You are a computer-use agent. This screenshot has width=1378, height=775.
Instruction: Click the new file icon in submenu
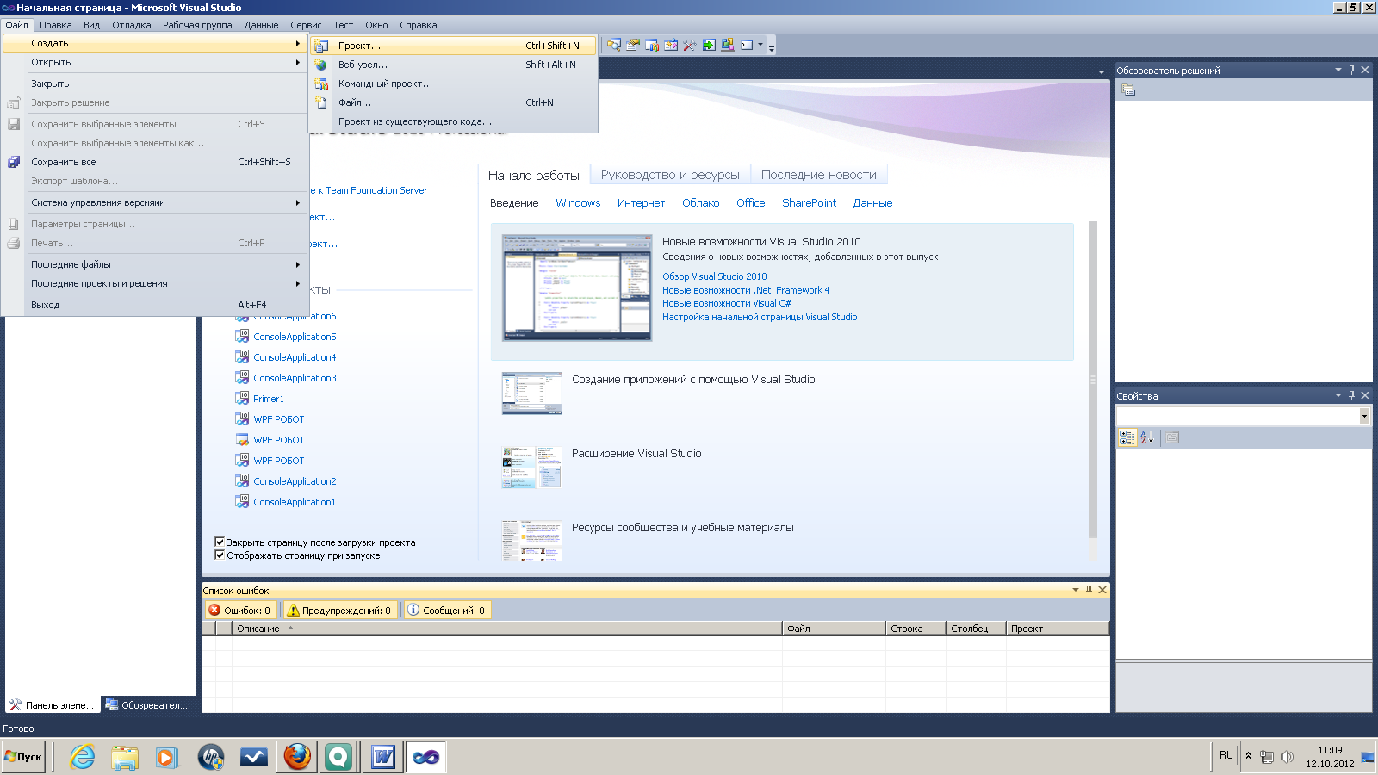[x=321, y=102]
